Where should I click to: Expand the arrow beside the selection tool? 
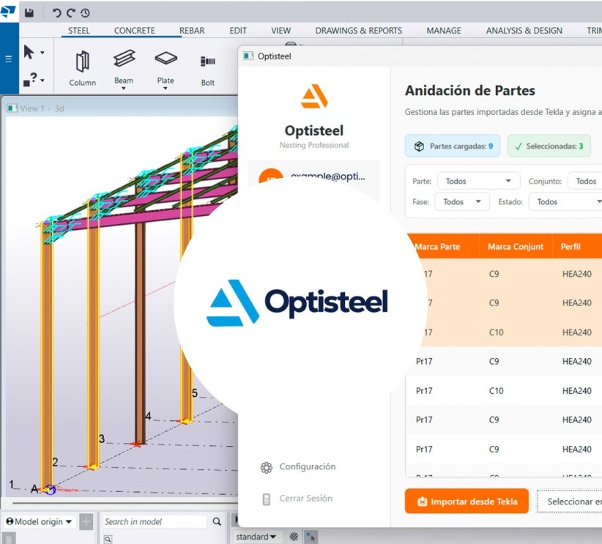[x=42, y=52]
